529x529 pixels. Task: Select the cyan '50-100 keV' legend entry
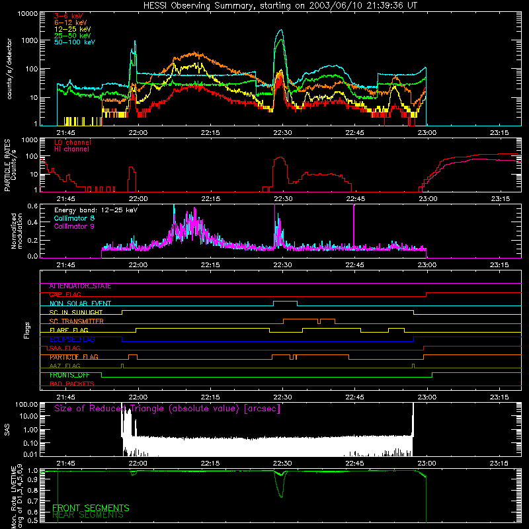tap(75, 42)
